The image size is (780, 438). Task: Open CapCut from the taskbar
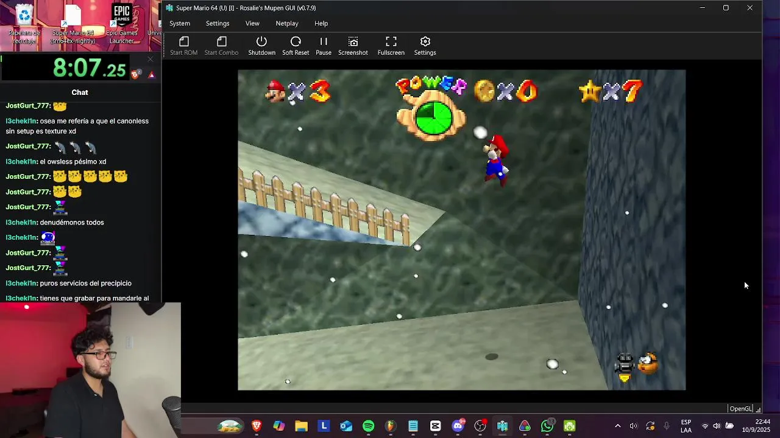[x=435, y=426]
